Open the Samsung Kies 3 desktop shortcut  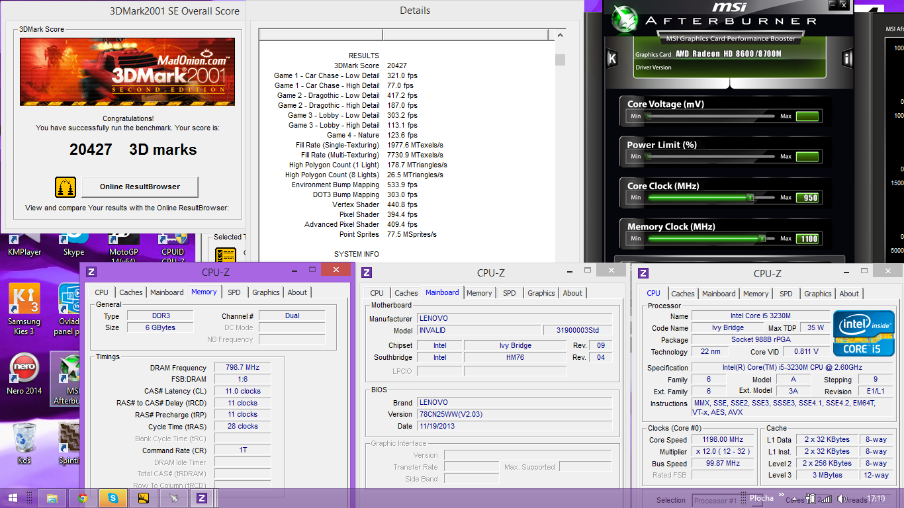pyautogui.click(x=24, y=309)
